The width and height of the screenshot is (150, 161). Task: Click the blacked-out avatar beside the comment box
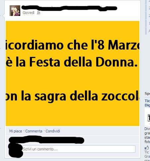16,150
